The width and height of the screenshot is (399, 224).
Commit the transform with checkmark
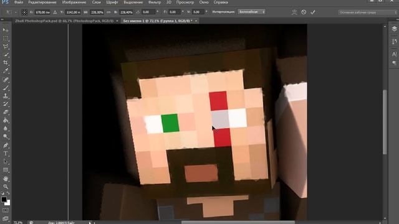[313, 12]
